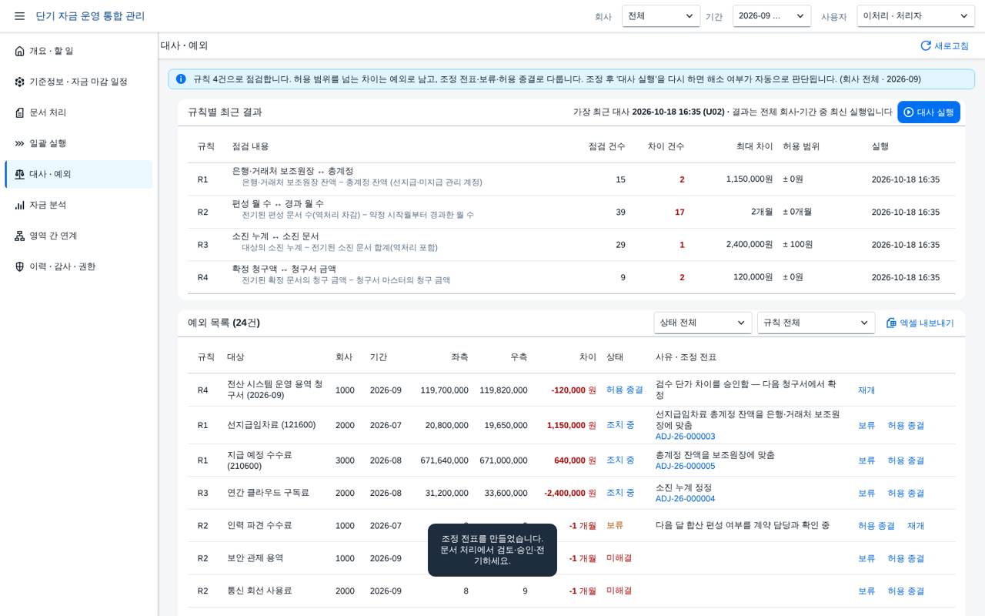This screenshot has height=616, width=985.
Task: Select the R2 편성 월 수 ↔ 경과 월 수 row
Action: (572, 212)
